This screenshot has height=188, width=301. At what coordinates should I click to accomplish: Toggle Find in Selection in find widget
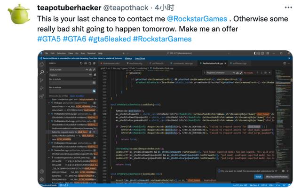[x=265, y=73]
